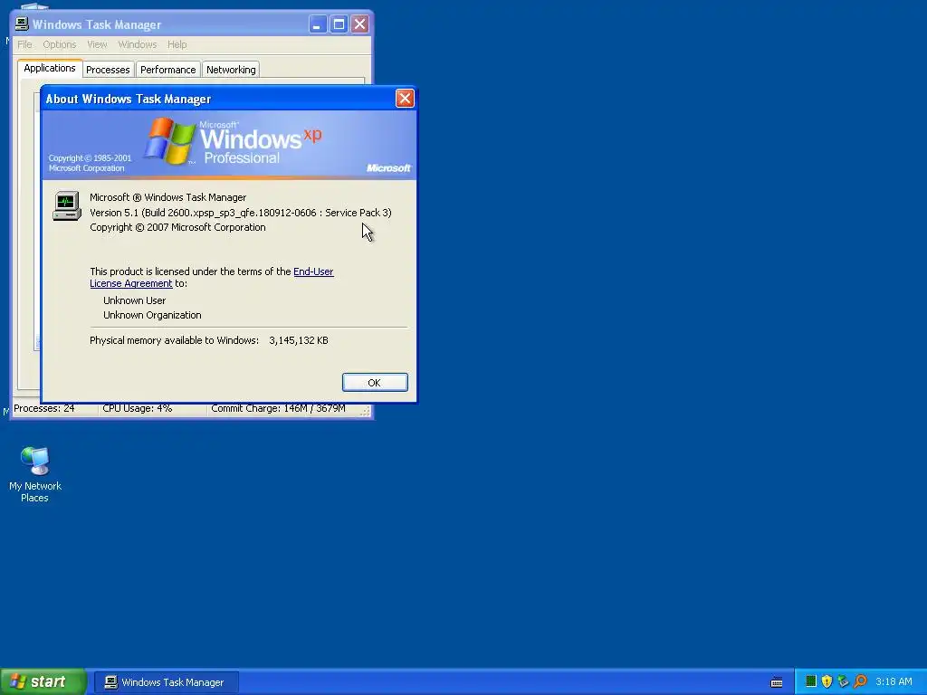Viewport: 927px width, 695px height.
Task: Click the on-screen keyboard taskbar icon
Action: coord(777,682)
